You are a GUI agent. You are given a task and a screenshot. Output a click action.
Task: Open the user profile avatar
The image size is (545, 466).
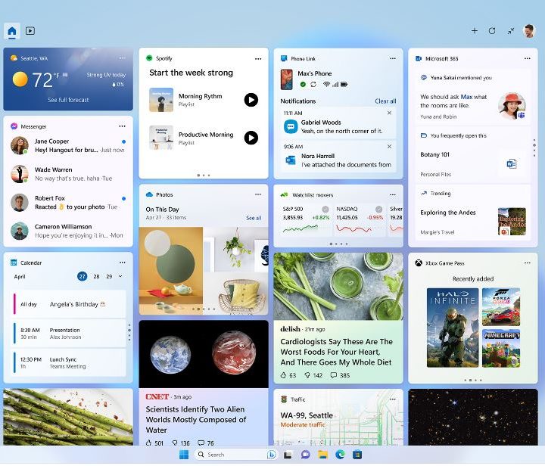click(x=529, y=31)
